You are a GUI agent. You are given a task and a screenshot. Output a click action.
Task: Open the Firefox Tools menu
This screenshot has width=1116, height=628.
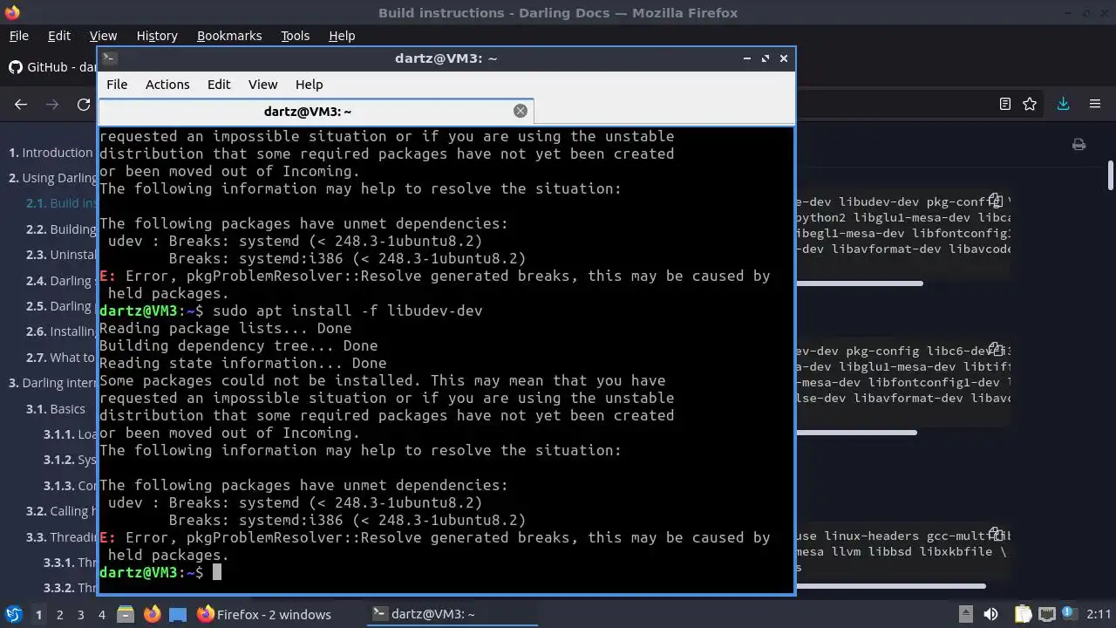tap(295, 36)
